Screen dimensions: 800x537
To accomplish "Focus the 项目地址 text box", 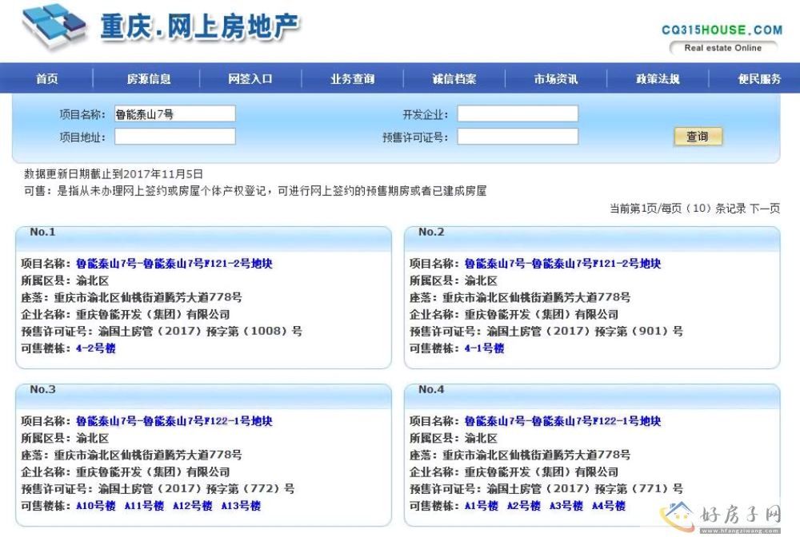I will click(175, 137).
